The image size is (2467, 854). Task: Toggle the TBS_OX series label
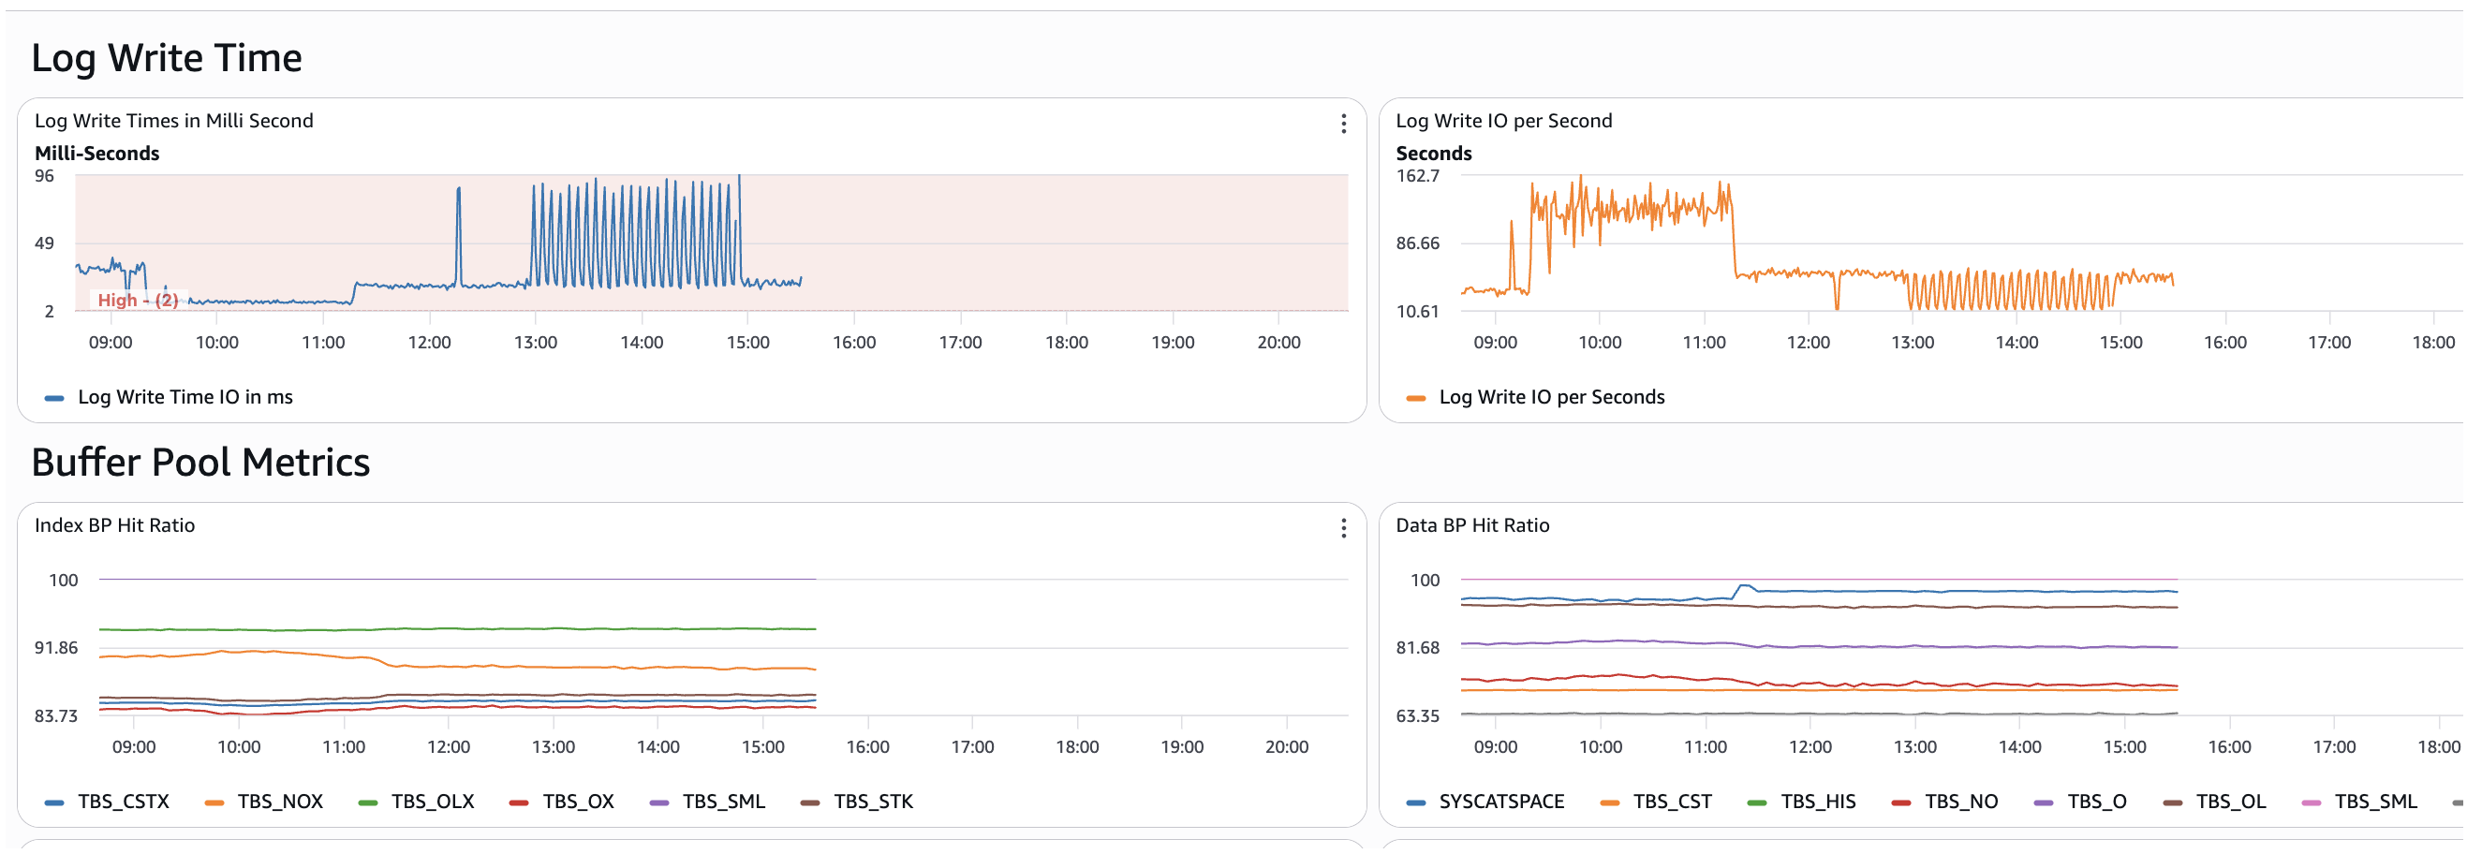pyautogui.click(x=579, y=802)
